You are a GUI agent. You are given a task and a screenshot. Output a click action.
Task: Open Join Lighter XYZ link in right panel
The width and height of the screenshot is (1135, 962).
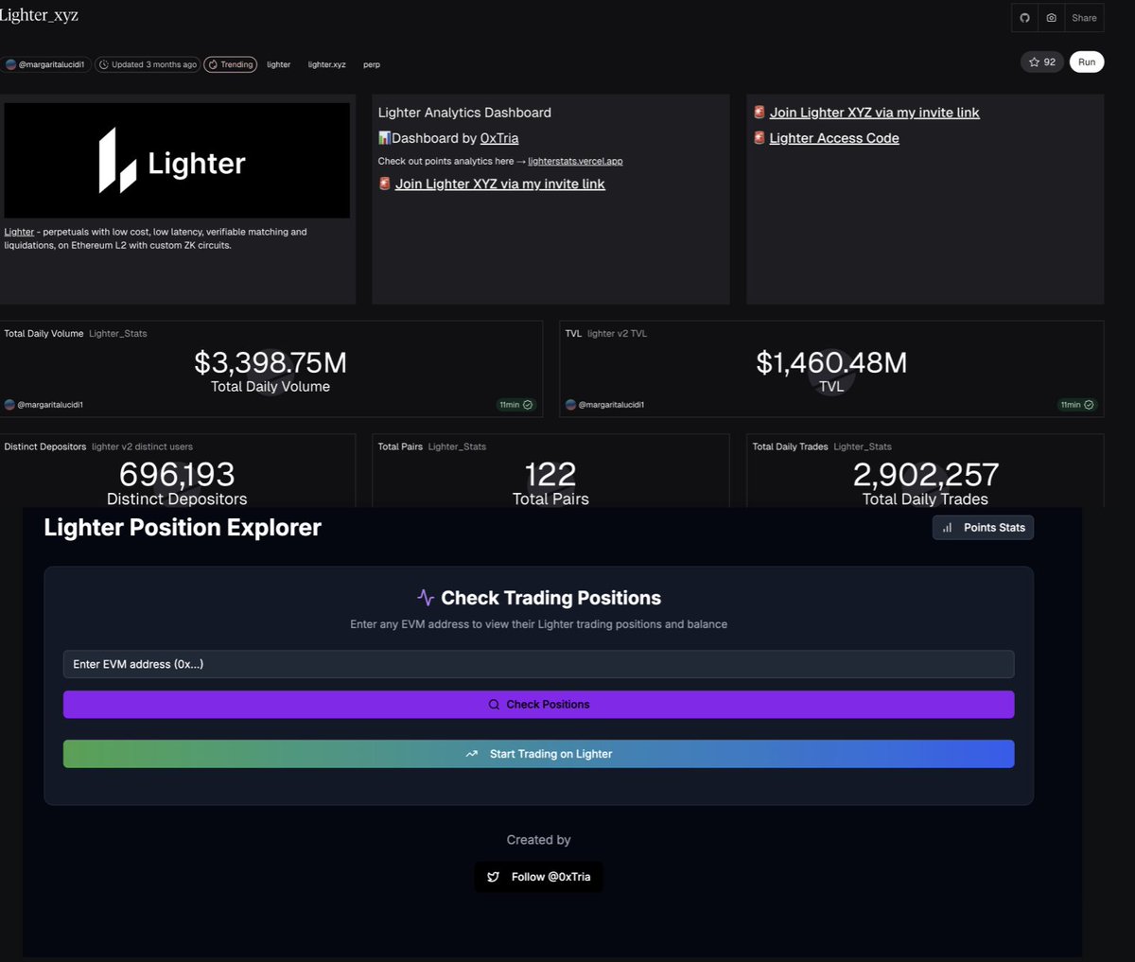tap(874, 113)
